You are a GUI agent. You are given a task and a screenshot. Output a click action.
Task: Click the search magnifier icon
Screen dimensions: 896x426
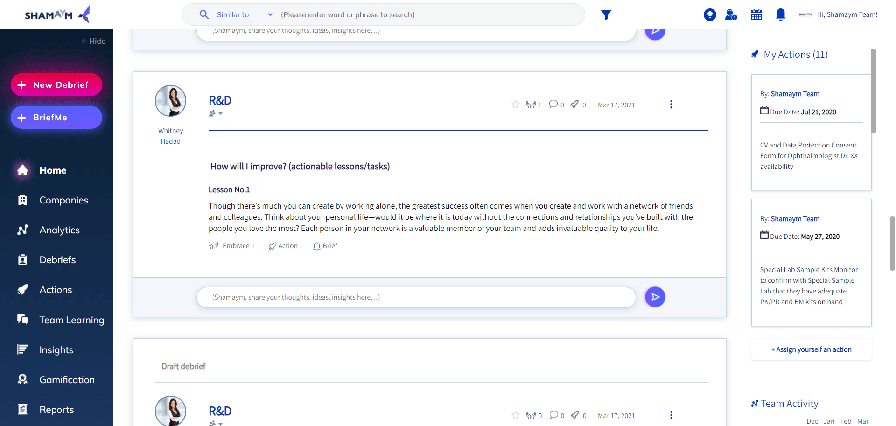204,14
